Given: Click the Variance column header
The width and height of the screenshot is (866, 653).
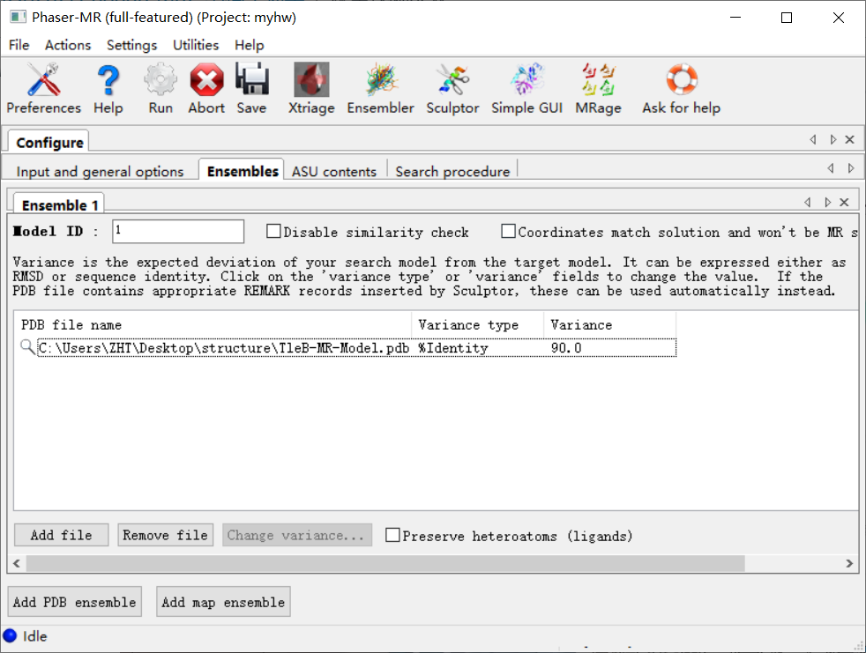Looking at the screenshot, I should pyautogui.click(x=609, y=324).
